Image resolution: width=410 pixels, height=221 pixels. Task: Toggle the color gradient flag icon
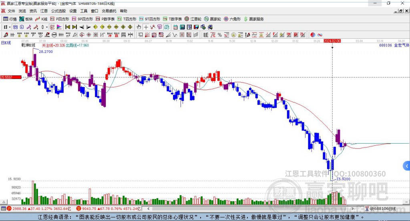(x=59, y=27)
